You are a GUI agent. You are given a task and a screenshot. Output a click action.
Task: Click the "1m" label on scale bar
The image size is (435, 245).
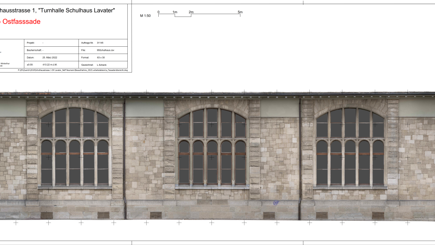175,12
